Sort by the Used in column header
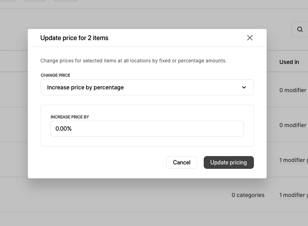The width and height of the screenshot is (308, 226). (289, 62)
